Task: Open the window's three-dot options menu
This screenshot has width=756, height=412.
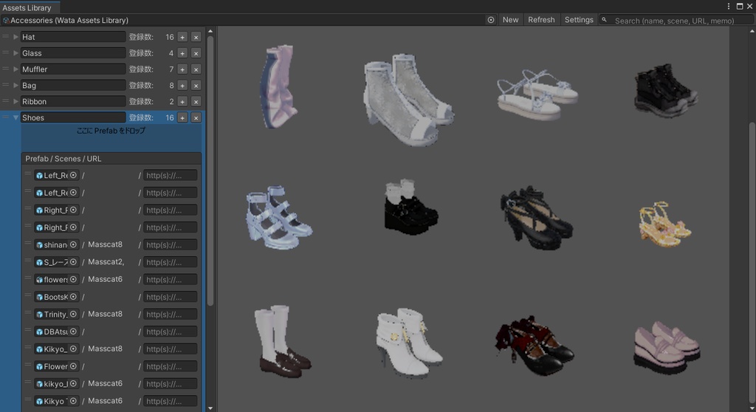Action: click(x=729, y=6)
